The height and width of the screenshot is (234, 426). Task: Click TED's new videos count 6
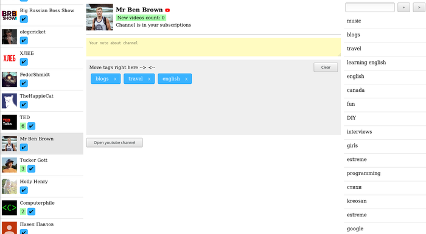tap(23, 126)
